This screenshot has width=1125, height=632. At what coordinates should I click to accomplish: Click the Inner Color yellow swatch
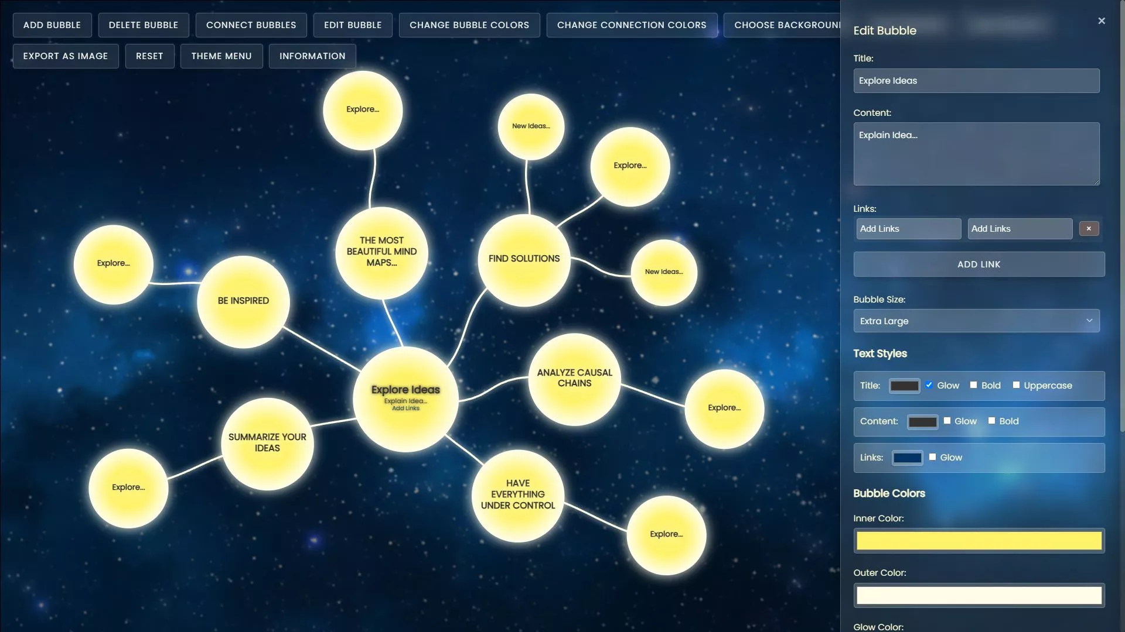(x=979, y=541)
